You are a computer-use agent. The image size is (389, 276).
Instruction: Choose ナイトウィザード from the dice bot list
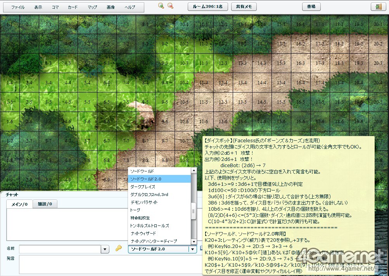(159, 233)
